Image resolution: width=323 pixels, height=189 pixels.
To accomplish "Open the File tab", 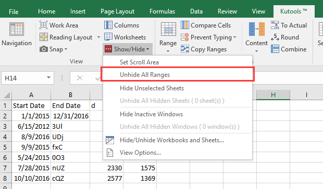I will coord(14,12).
